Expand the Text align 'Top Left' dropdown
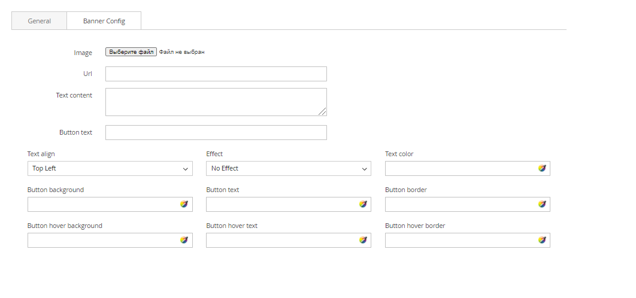Viewport: 636px width, 298px height. 110,169
